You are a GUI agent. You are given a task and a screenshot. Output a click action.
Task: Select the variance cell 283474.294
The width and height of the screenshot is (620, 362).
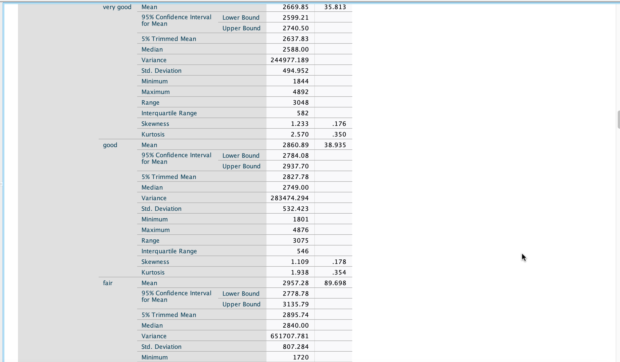tap(290, 198)
